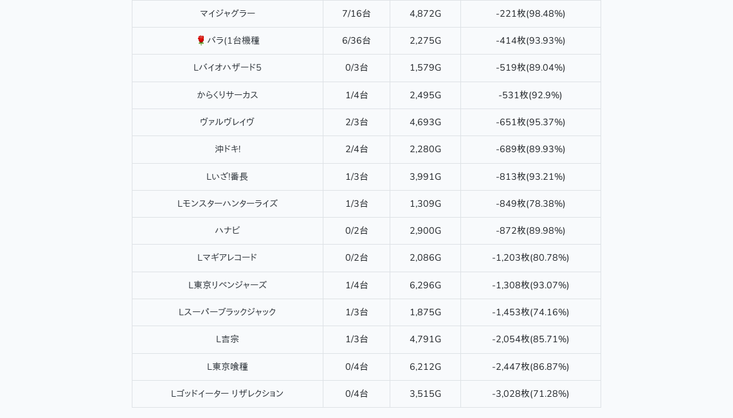Click the L吉宗 machine name

point(227,339)
